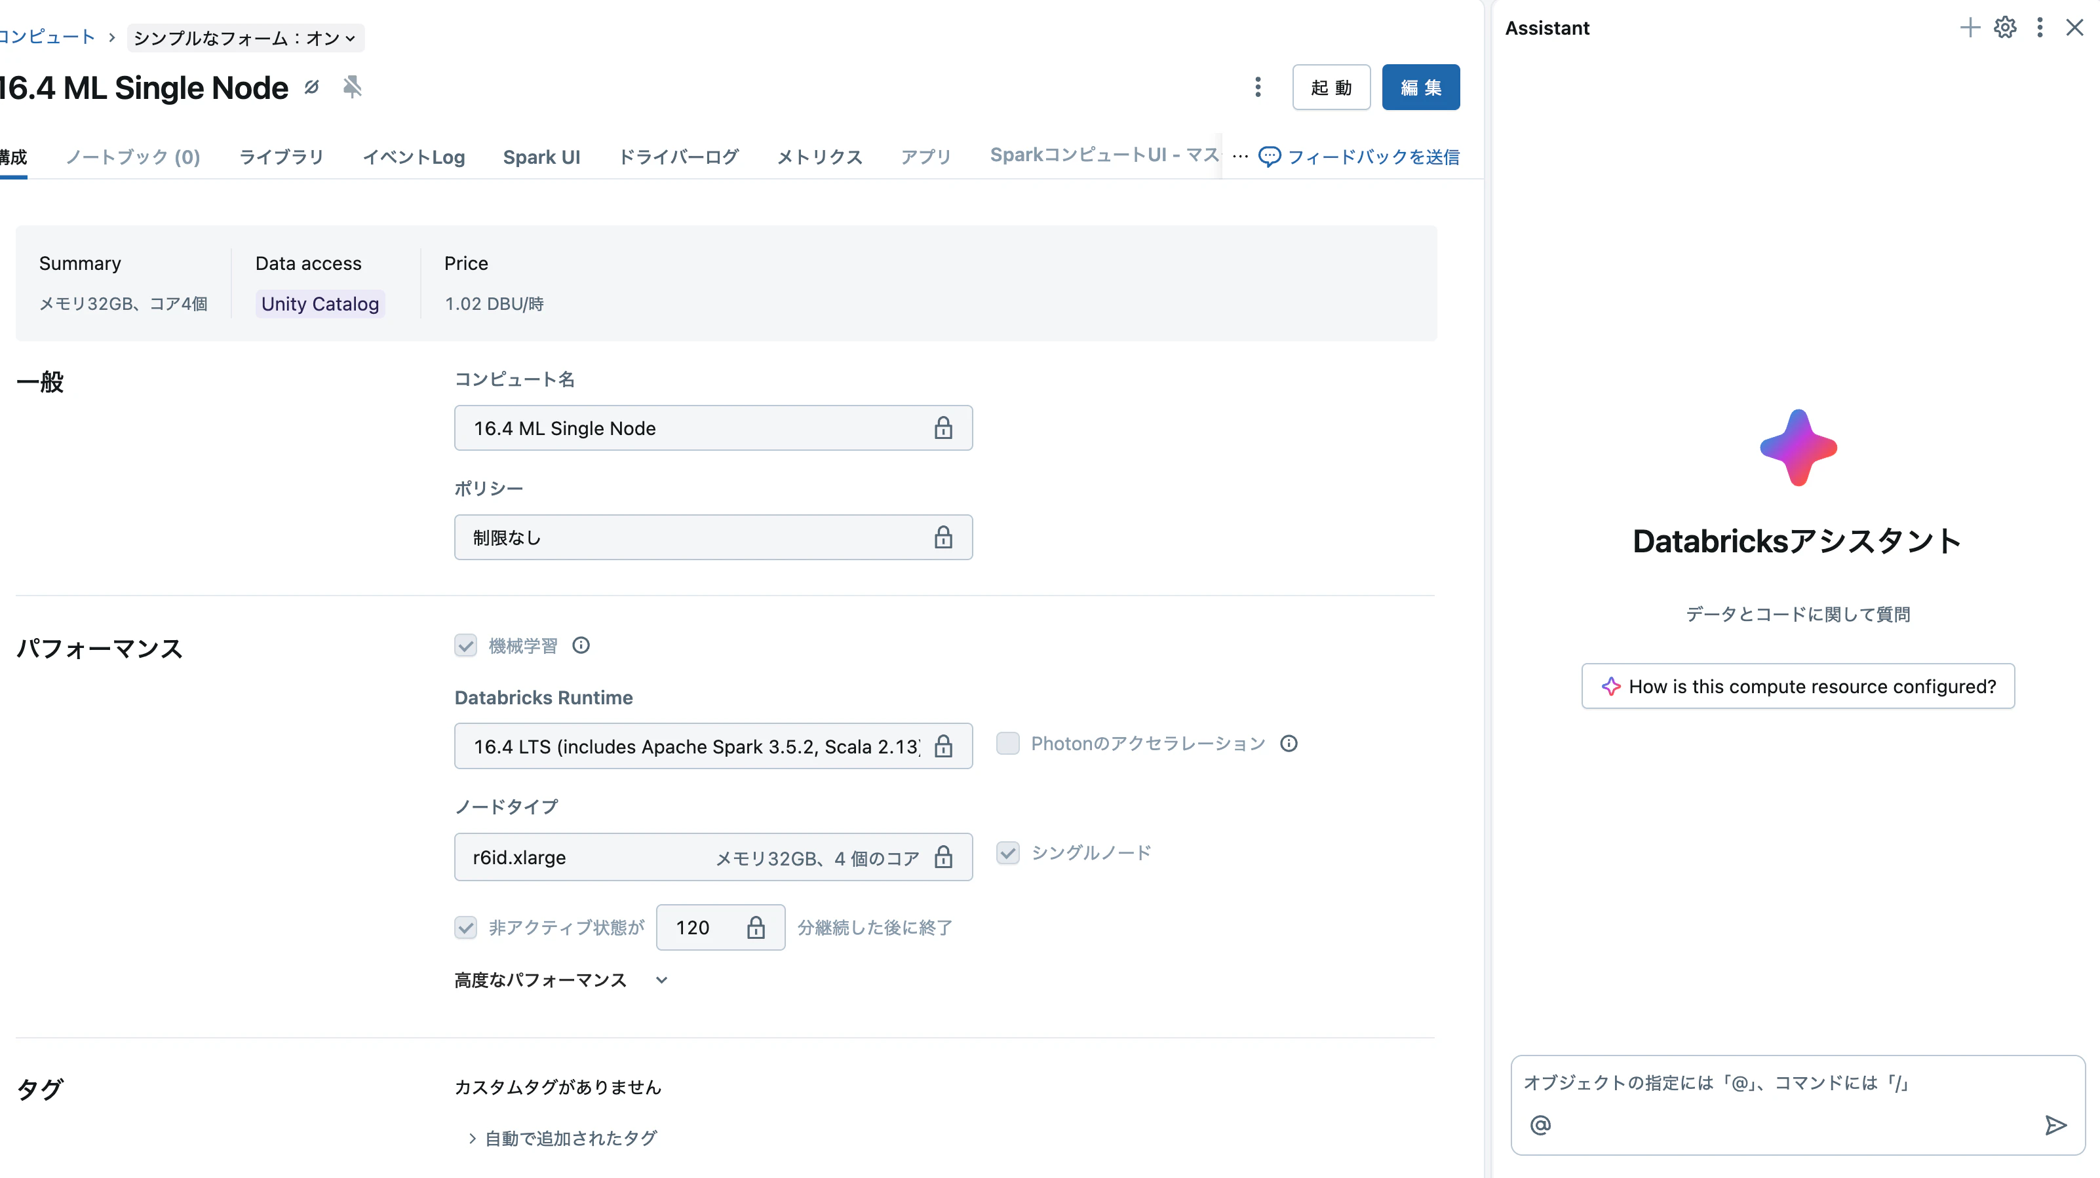2100x1178 pixels.
Task: Click the unpinned pin icon beside title
Action: (352, 86)
